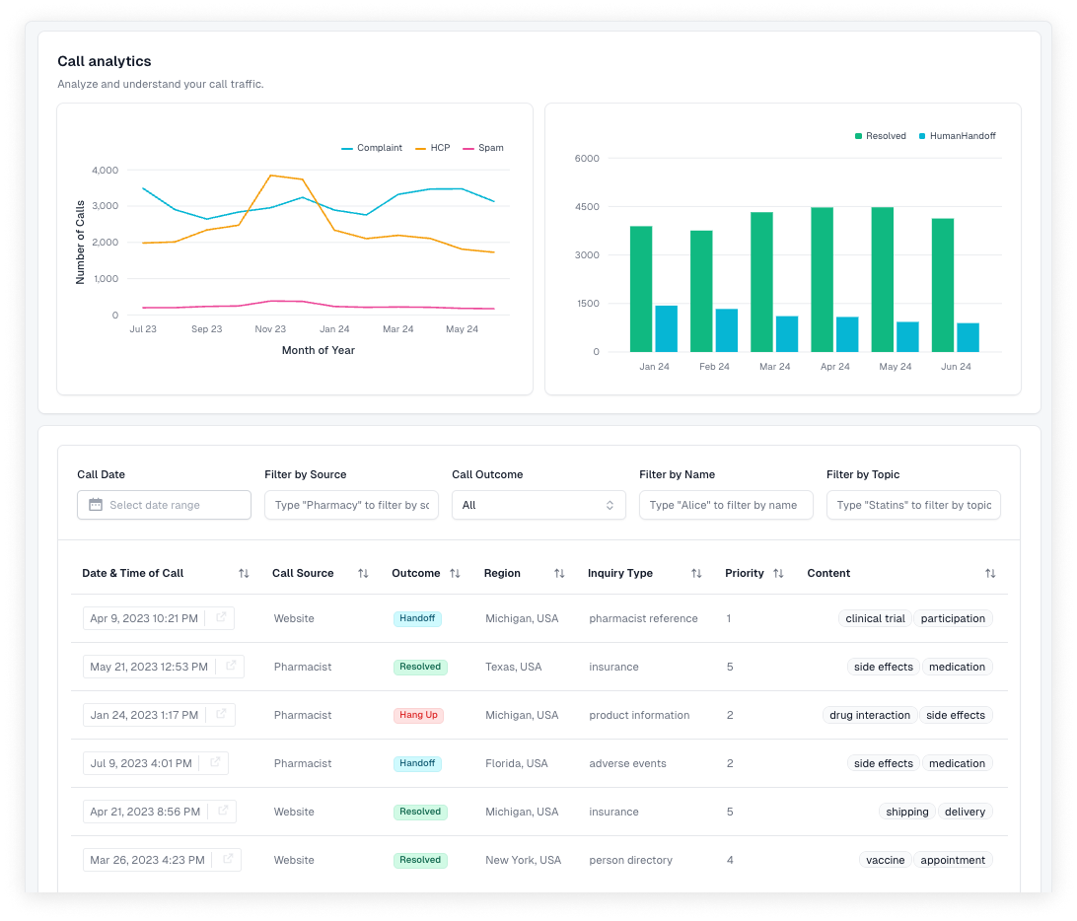Click Resolved badge on Apr 21 row
This screenshot has width=1077, height=921.
click(420, 812)
